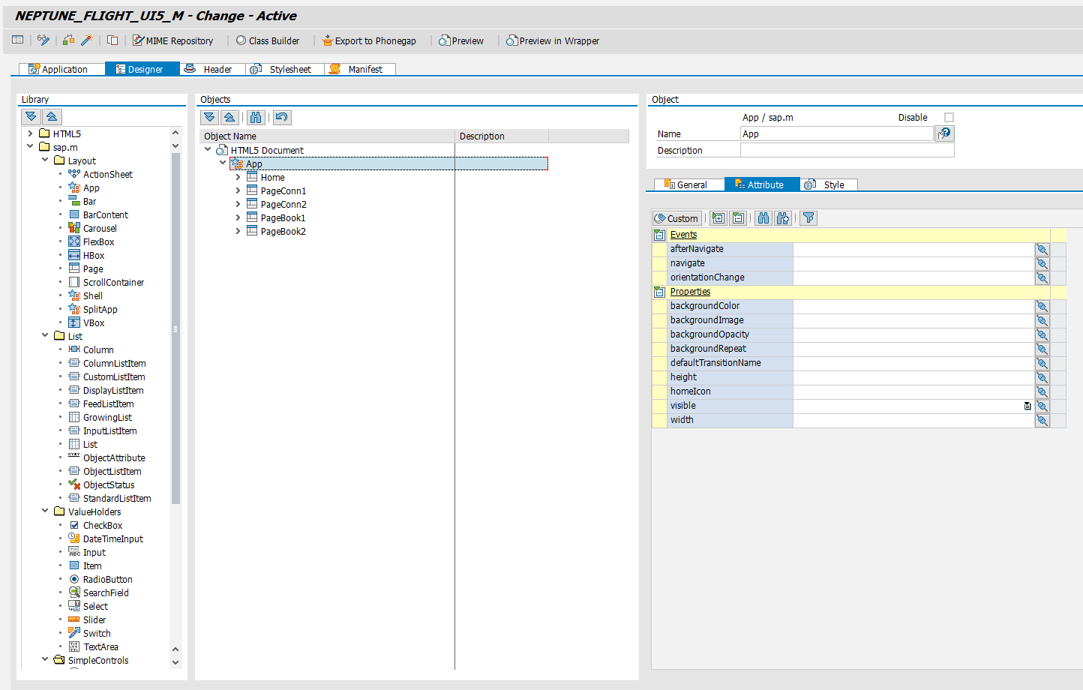Image resolution: width=1083 pixels, height=690 pixels.
Task: Collapse all nodes in Objects panel
Action: (x=229, y=117)
